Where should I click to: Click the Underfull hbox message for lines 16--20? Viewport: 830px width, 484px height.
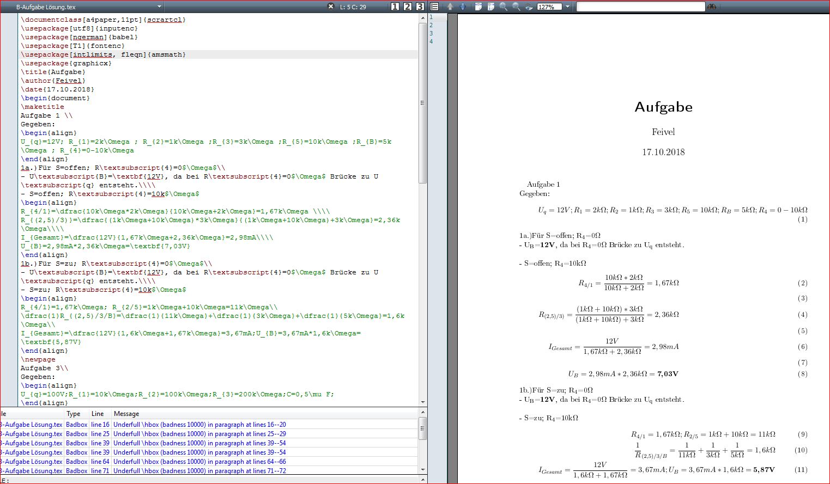(199, 425)
